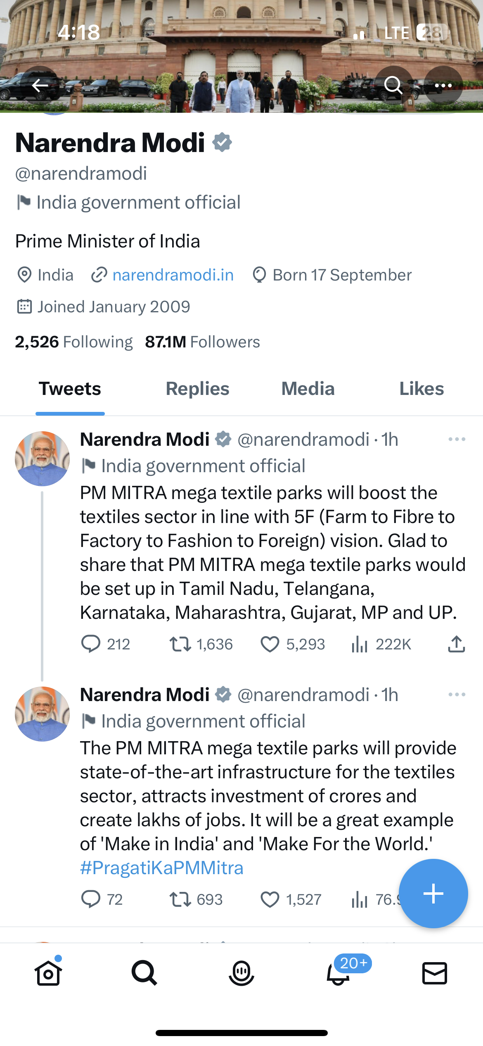Open the Likes tab
The height and width of the screenshot is (1046, 483).
[x=421, y=389]
